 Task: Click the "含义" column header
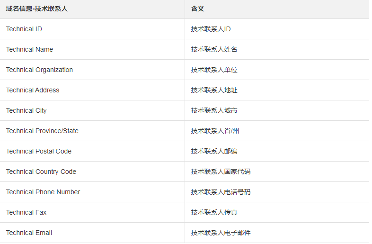point(197,9)
